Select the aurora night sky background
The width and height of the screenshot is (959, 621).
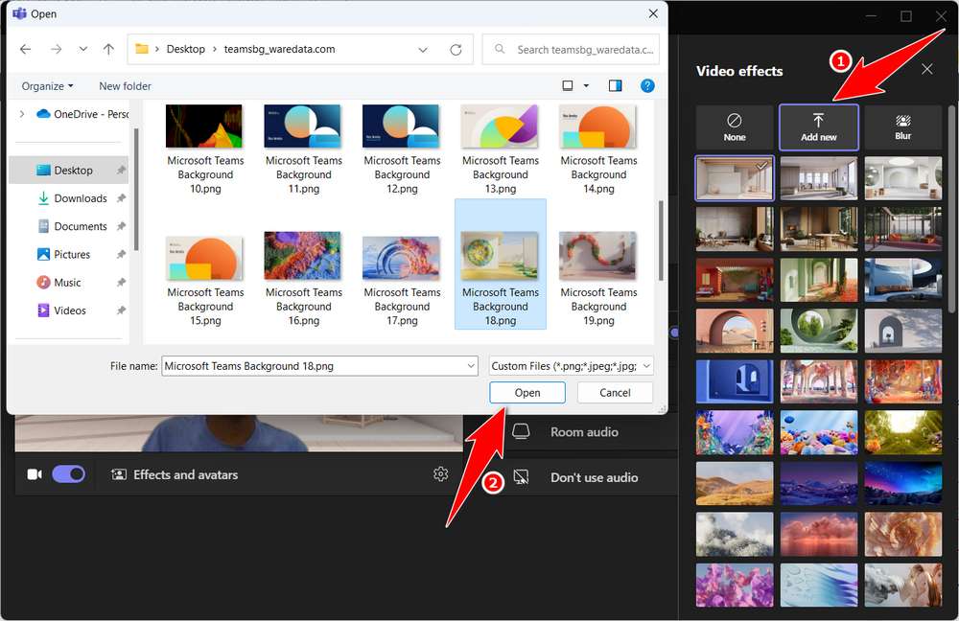903,483
